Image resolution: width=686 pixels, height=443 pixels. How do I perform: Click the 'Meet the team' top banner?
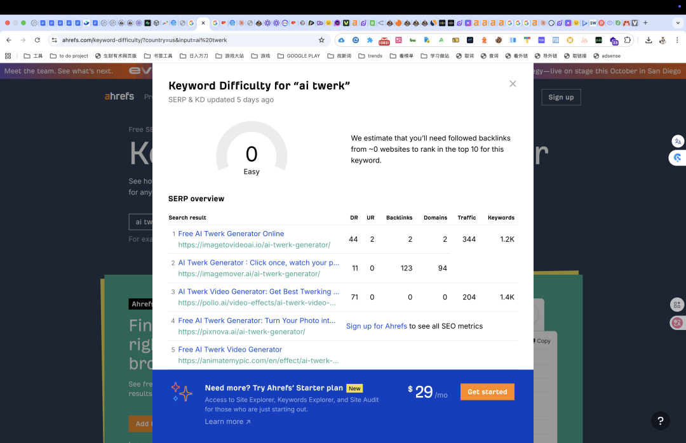click(58, 71)
